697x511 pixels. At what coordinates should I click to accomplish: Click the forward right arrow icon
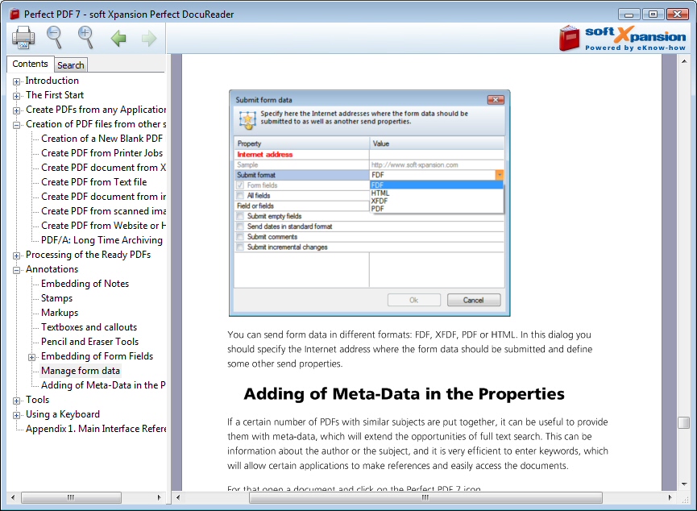pos(148,38)
